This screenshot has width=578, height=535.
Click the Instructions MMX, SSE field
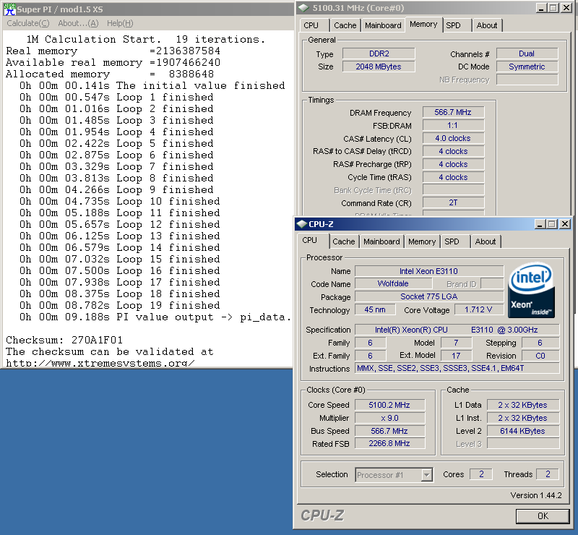click(457, 368)
